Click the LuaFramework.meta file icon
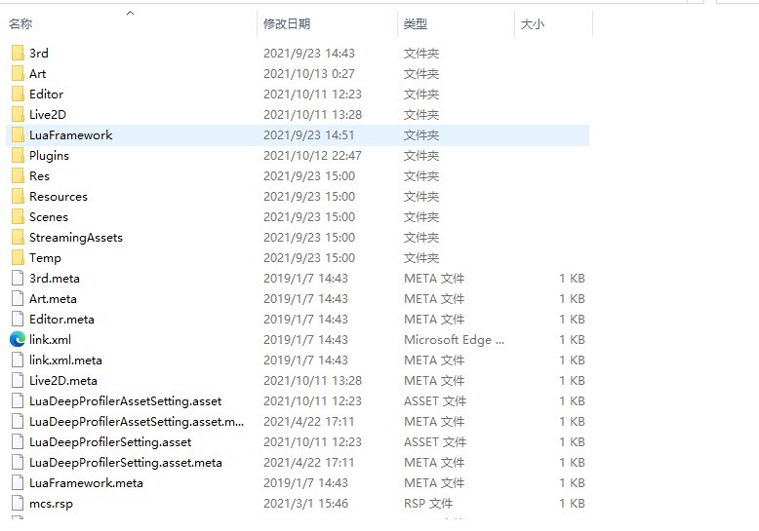Image resolution: width=759 pixels, height=531 pixels. [18, 482]
